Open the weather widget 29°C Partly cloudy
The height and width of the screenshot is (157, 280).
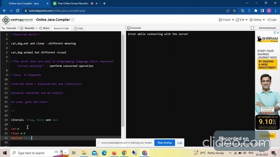(x=209, y=153)
